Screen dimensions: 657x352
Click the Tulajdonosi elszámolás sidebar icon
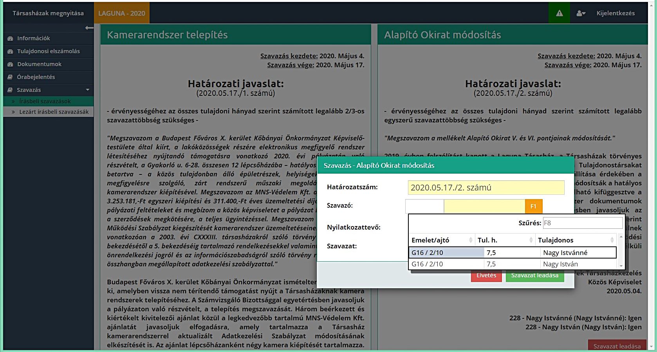point(10,51)
